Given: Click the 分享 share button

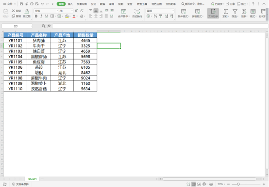Looking at the screenshot, I should (x=230, y=4).
